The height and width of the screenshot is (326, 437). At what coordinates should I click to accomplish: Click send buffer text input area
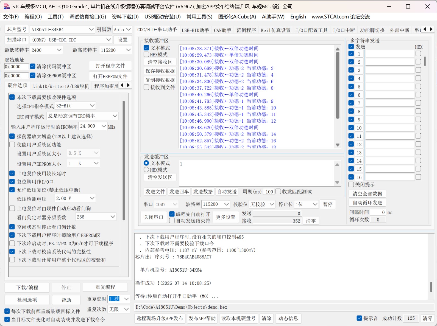(x=256, y=173)
